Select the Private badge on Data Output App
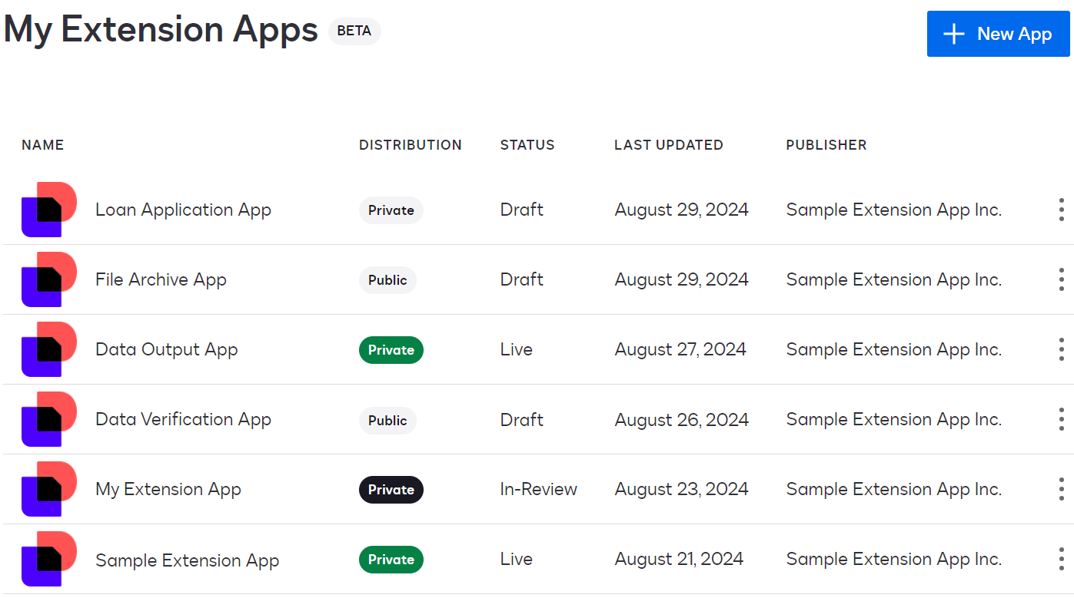 [x=391, y=349]
